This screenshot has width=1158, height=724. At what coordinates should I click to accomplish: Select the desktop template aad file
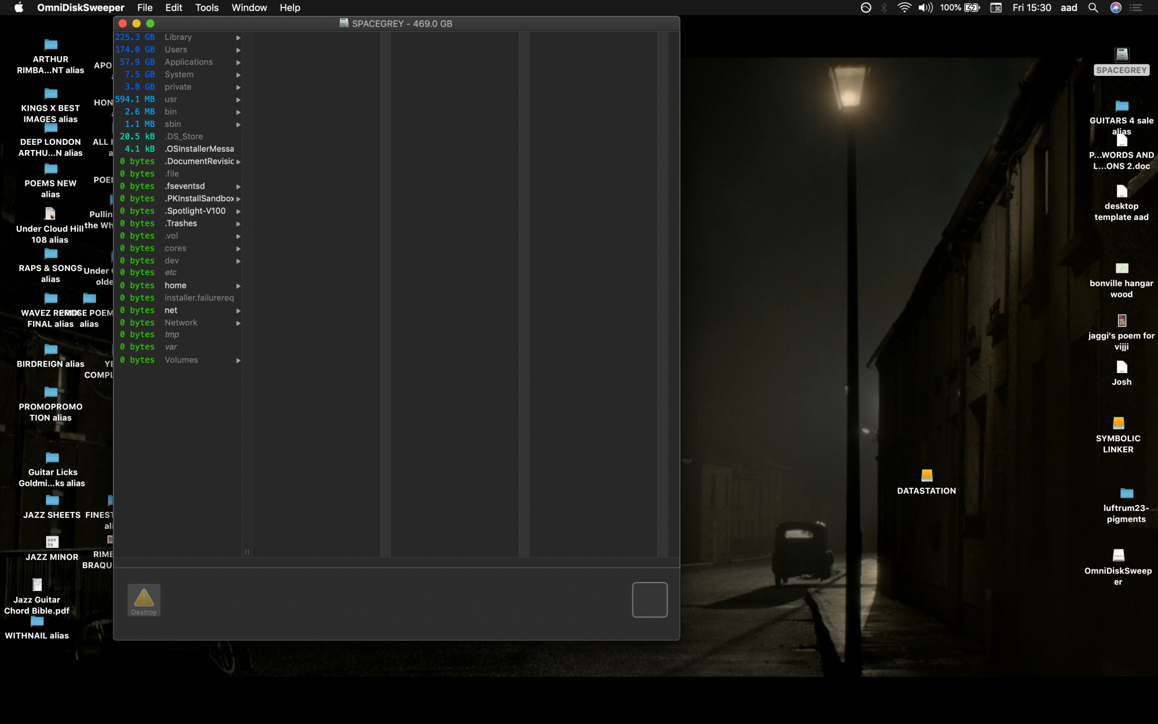click(x=1122, y=191)
